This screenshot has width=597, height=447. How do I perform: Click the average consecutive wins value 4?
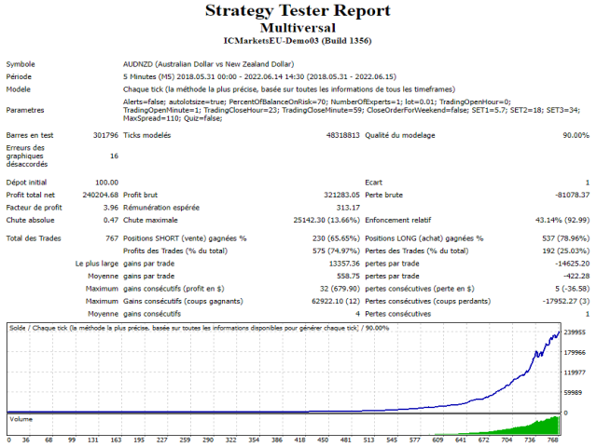(x=357, y=314)
